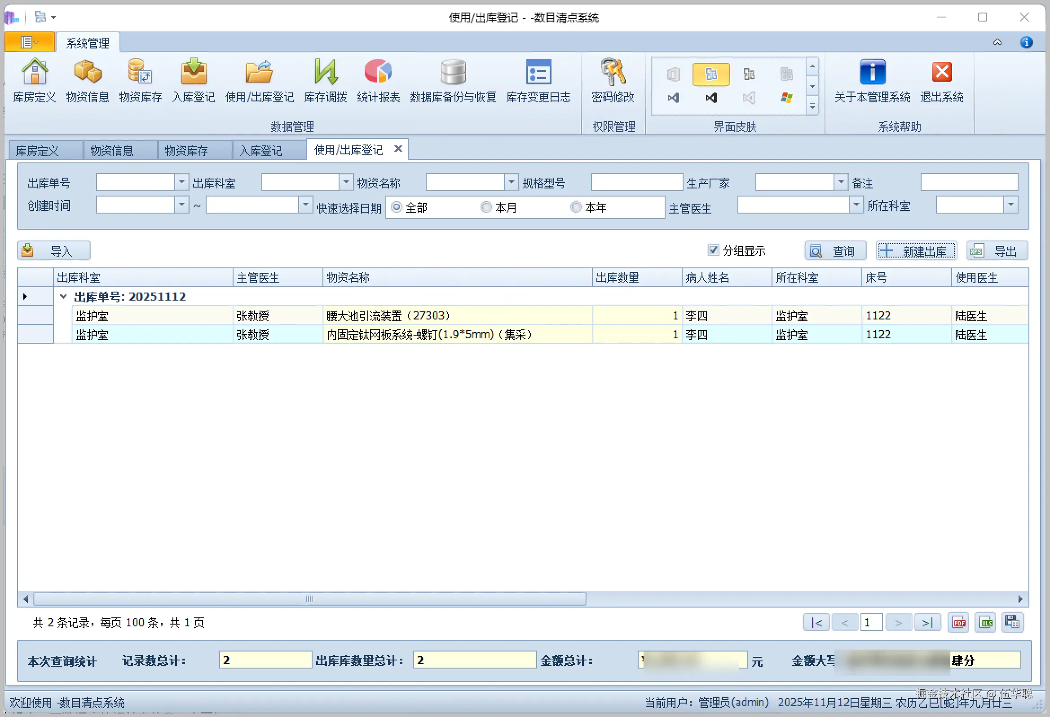Screen dimensions: 1050x717
Task: Collapse the 出库单号 20251112 group
Action: pyautogui.click(x=63, y=296)
